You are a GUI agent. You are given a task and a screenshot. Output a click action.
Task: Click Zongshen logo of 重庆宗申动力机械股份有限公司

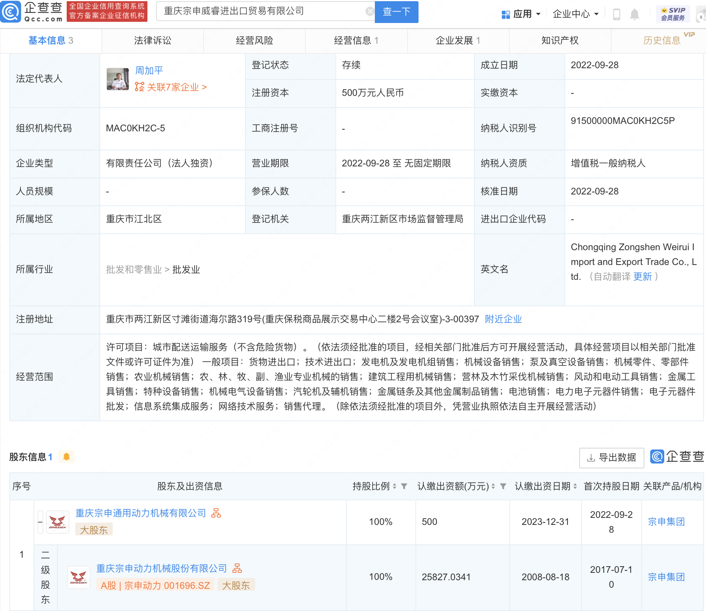click(x=79, y=577)
